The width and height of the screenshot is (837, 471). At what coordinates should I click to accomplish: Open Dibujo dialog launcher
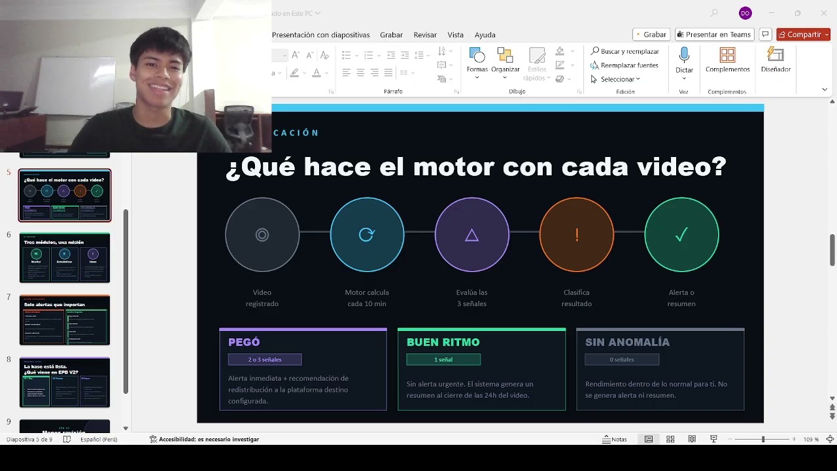[x=579, y=92]
